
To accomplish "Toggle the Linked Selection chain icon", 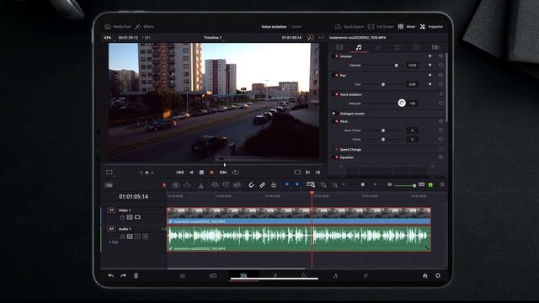I will 262,185.
